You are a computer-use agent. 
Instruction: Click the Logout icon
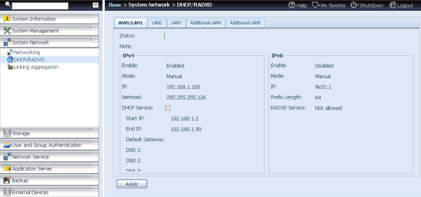coord(392,5)
